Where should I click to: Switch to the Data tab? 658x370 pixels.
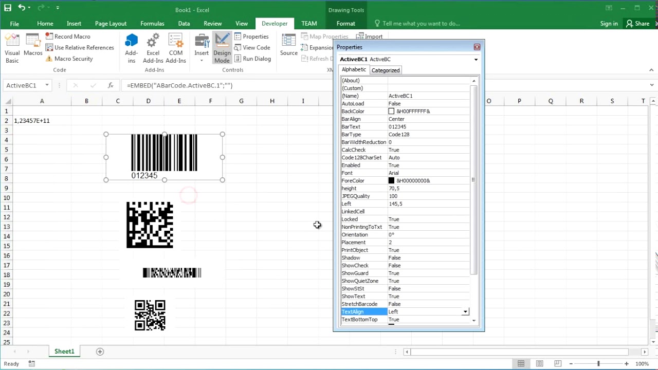(184, 24)
